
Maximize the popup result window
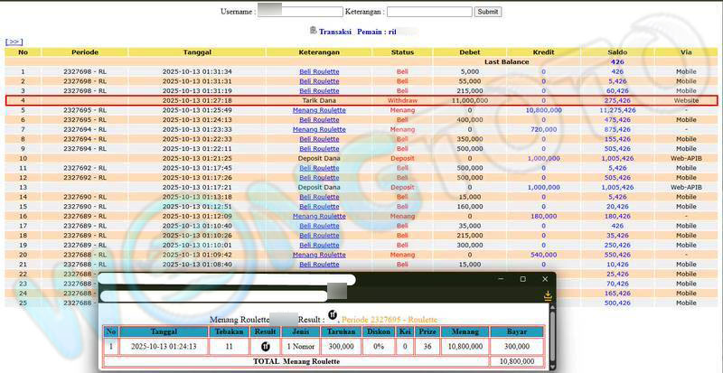[522, 279]
